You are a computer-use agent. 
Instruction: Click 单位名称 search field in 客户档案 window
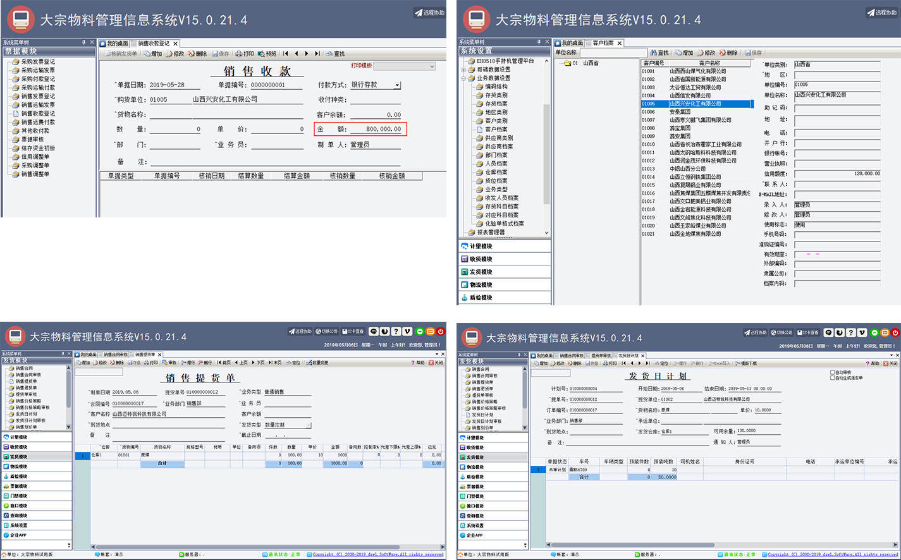tap(612, 52)
